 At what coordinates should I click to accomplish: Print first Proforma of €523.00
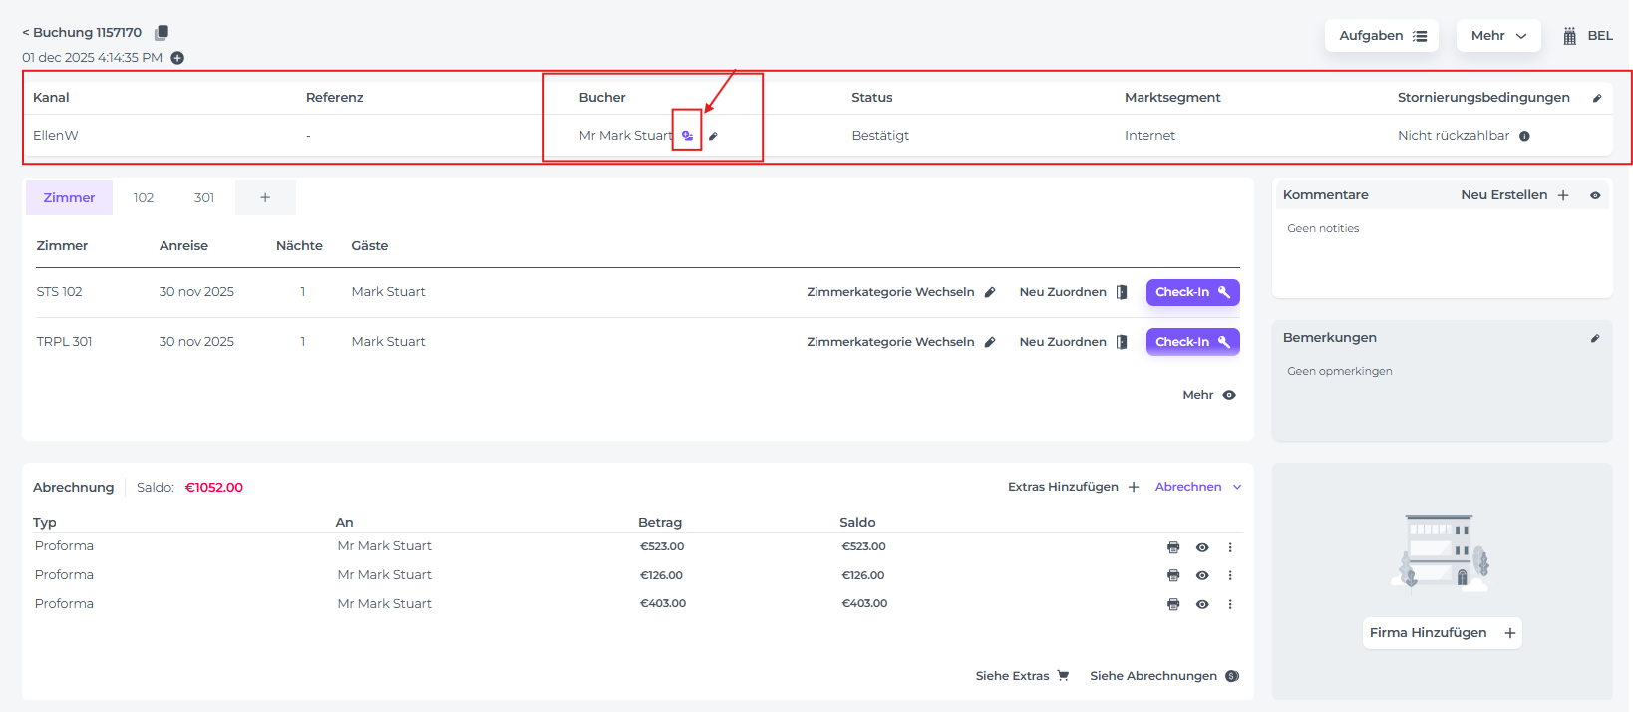(1173, 547)
